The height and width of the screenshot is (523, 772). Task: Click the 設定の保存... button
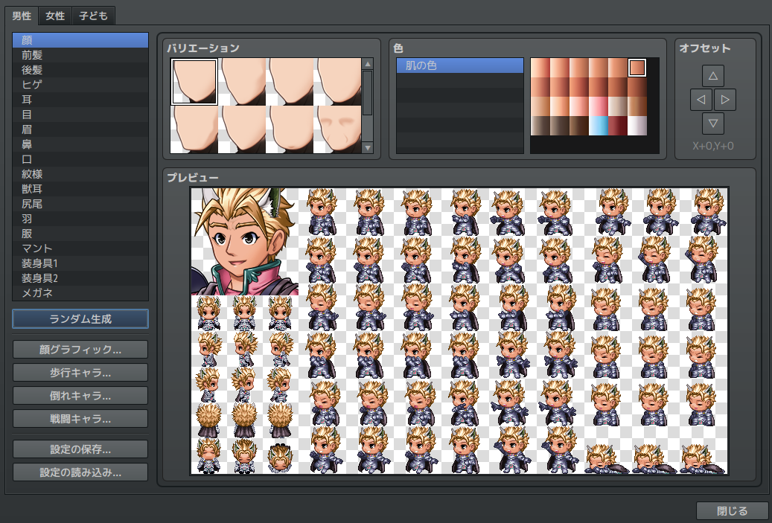(x=80, y=449)
